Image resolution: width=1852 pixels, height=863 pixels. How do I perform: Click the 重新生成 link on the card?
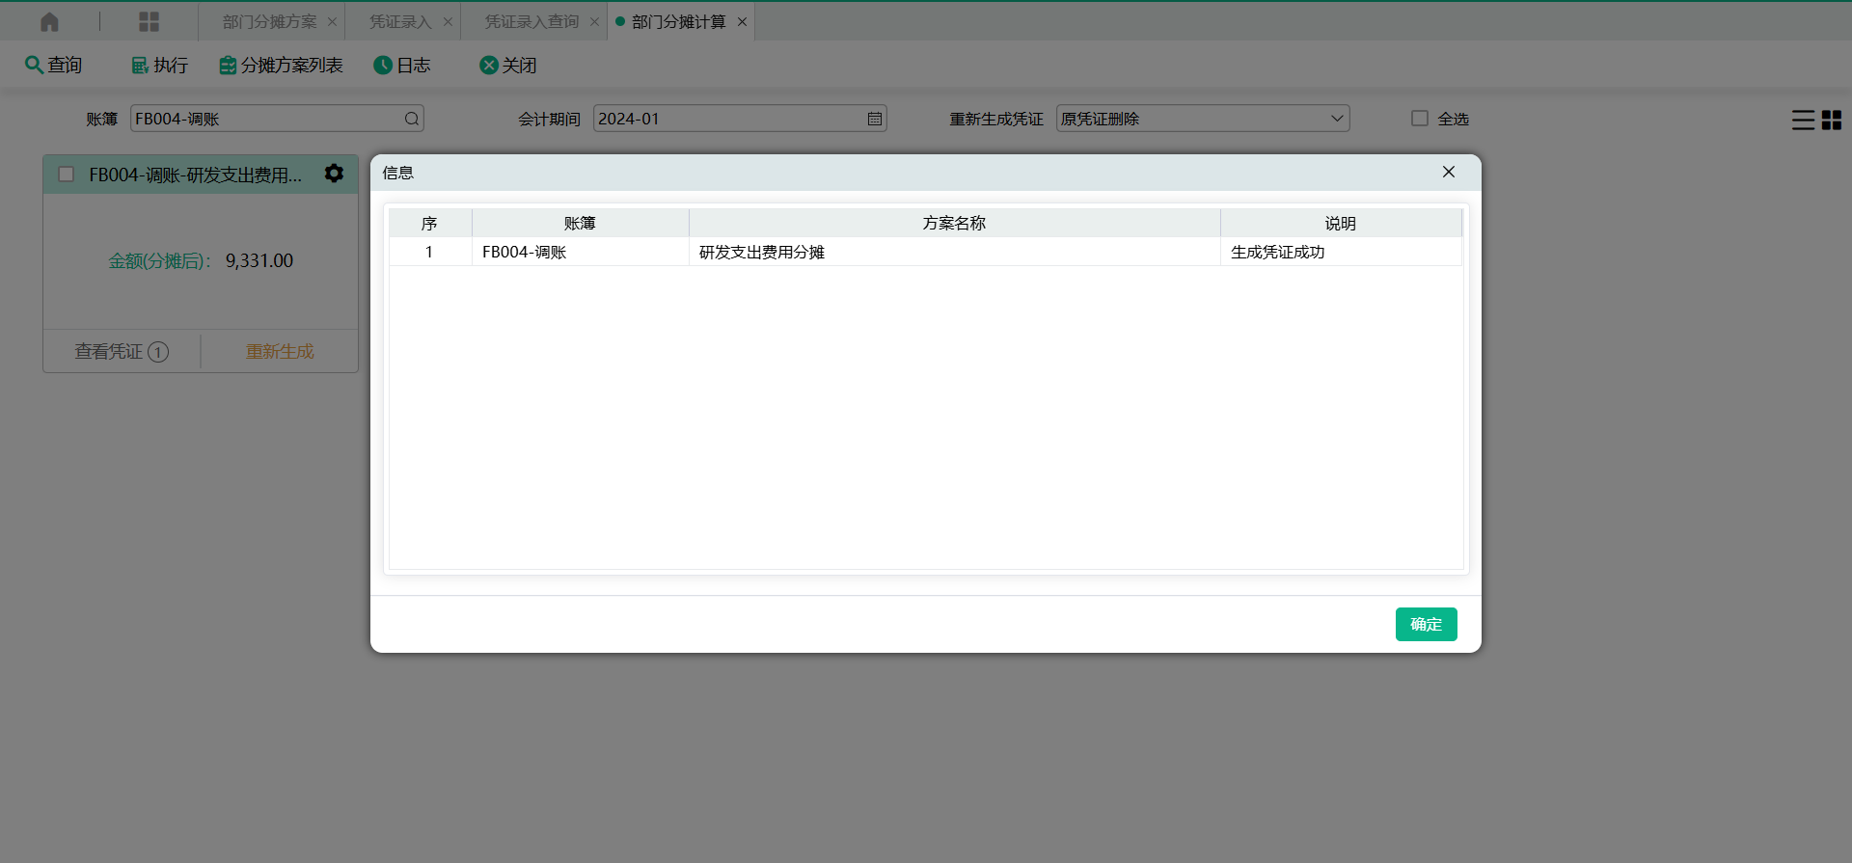click(280, 352)
